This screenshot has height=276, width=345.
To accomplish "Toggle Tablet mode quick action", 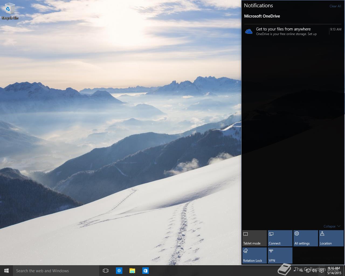I will click(x=254, y=238).
